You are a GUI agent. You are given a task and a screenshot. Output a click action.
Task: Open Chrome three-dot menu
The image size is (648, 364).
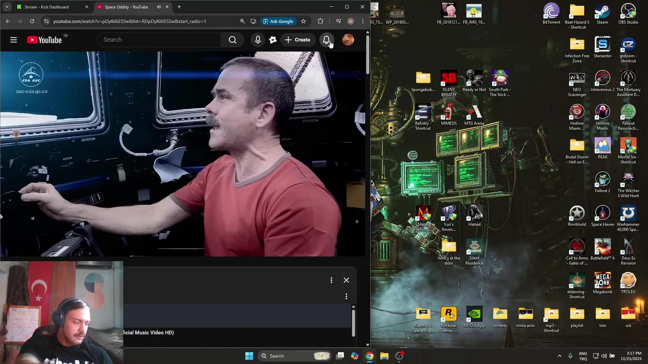coord(362,21)
